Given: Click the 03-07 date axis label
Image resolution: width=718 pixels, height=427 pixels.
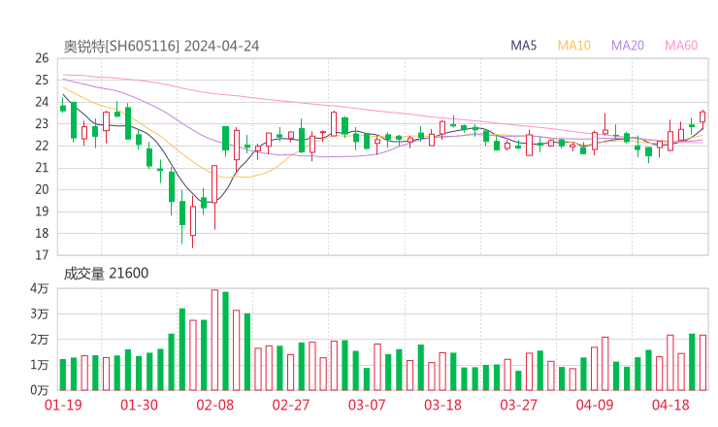Looking at the screenshot, I should (367, 405).
